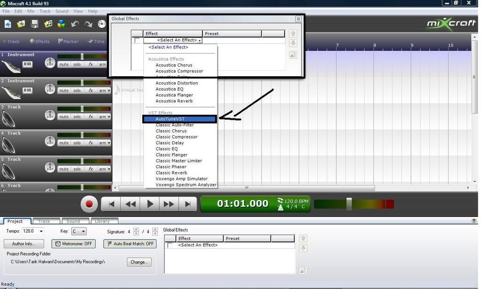481x289 pixels.
Task: Click the fx button on Instrument track 1
Action: point(91,64)
